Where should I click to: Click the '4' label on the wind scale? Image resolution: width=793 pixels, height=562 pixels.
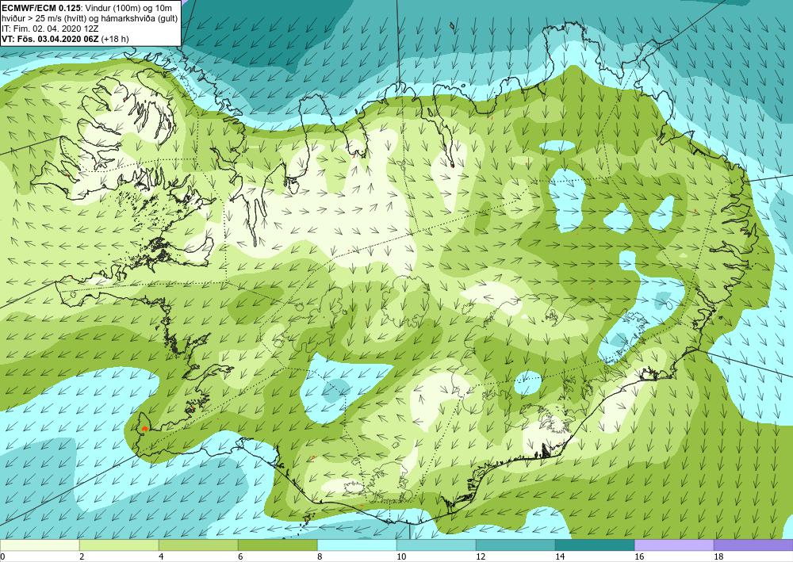click(161, 557)
